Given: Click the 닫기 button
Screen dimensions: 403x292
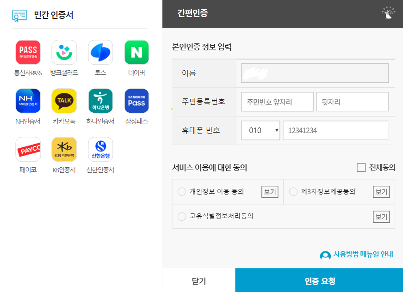Looking at the screenshot, I should (198, 280).
